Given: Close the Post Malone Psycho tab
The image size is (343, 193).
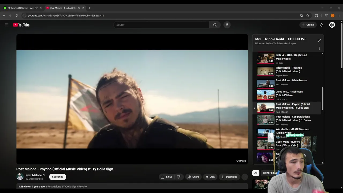Looking at the screenshot, I should 83,8.
